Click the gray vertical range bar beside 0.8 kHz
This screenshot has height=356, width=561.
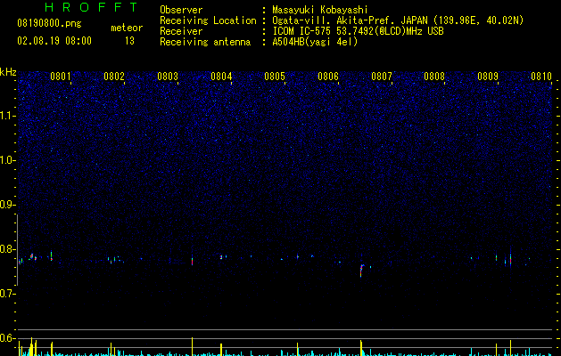pos(18,249)
